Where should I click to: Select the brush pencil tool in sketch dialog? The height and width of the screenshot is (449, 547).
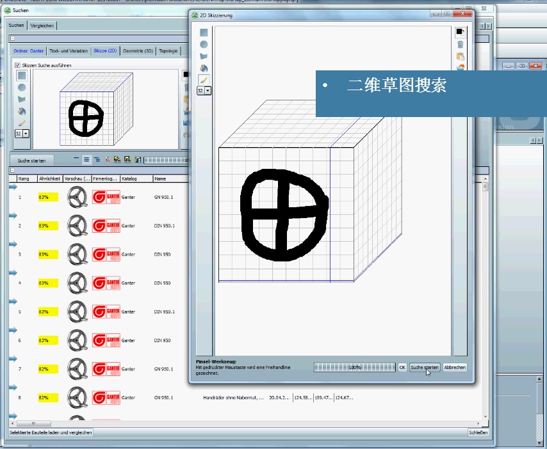[204, 79]
